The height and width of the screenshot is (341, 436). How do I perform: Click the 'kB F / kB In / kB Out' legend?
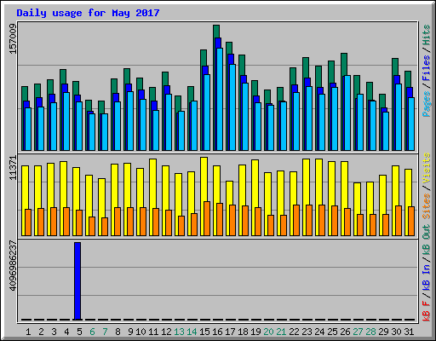tap(426, 273)
